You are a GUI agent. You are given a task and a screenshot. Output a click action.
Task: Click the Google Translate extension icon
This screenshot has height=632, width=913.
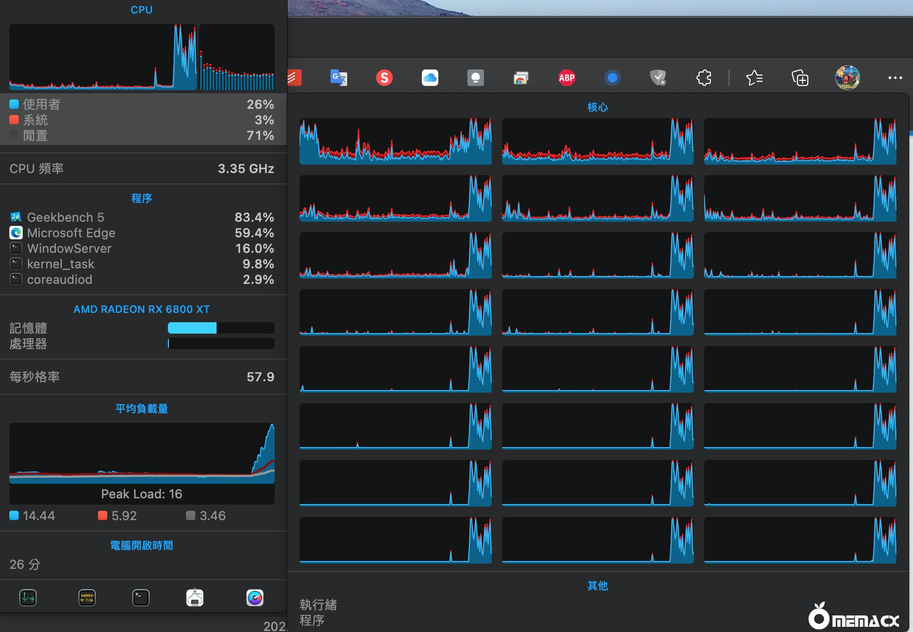[x=339, y=78]
